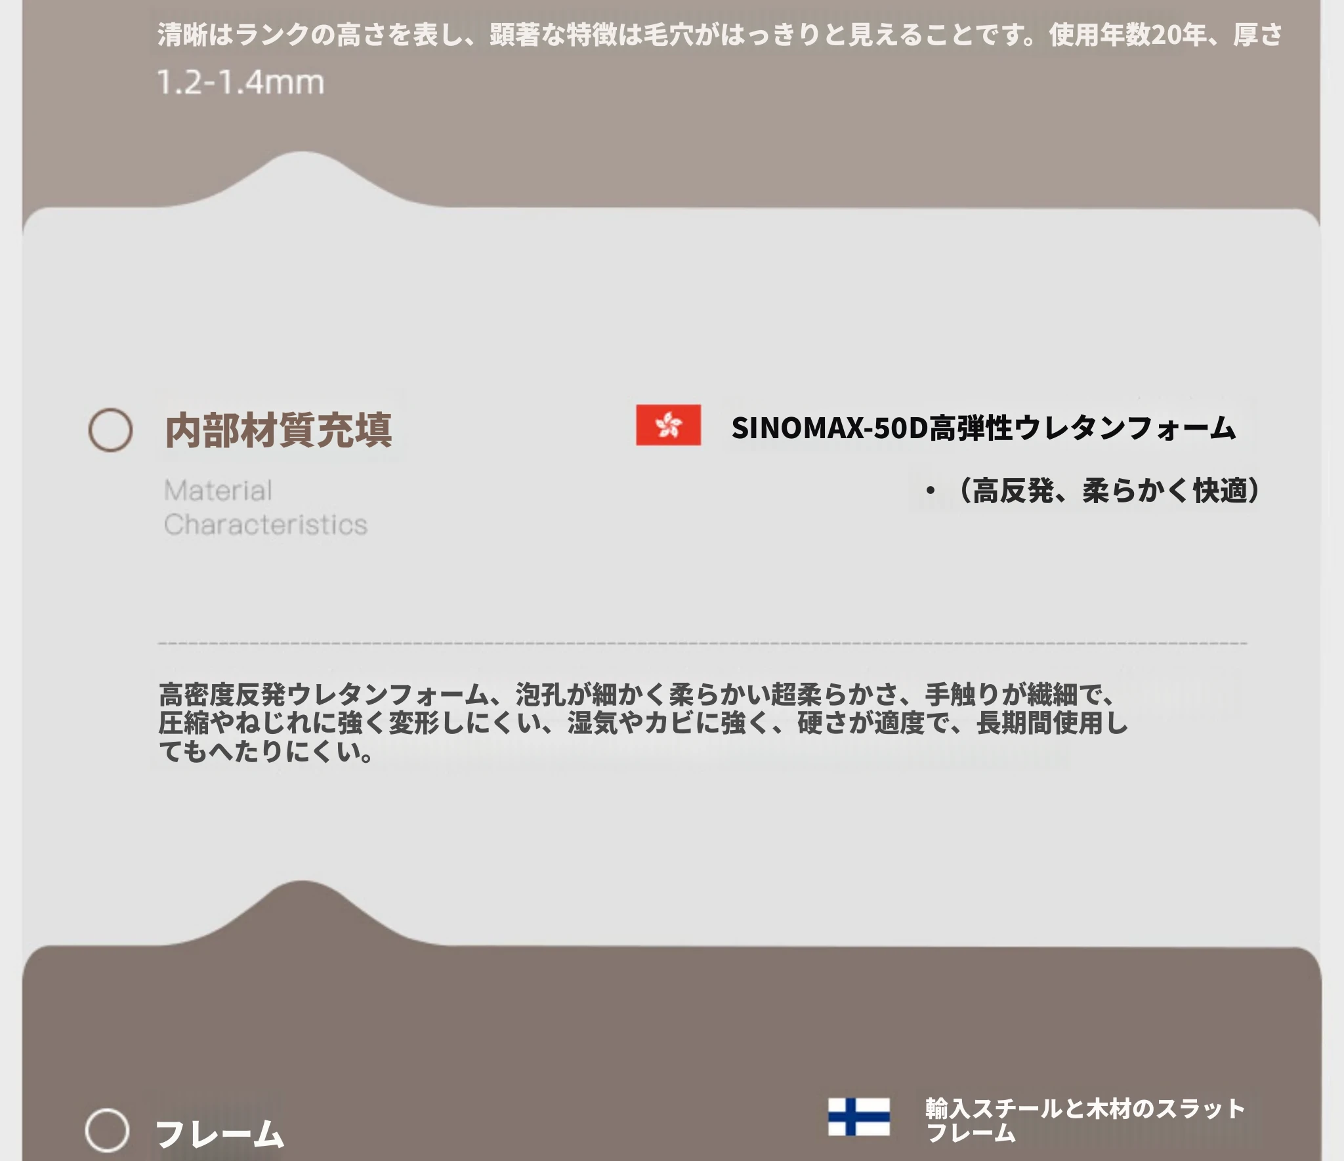Click the 内部材質充填 heading
The image size is (1344, 1161).
(278, 430)
